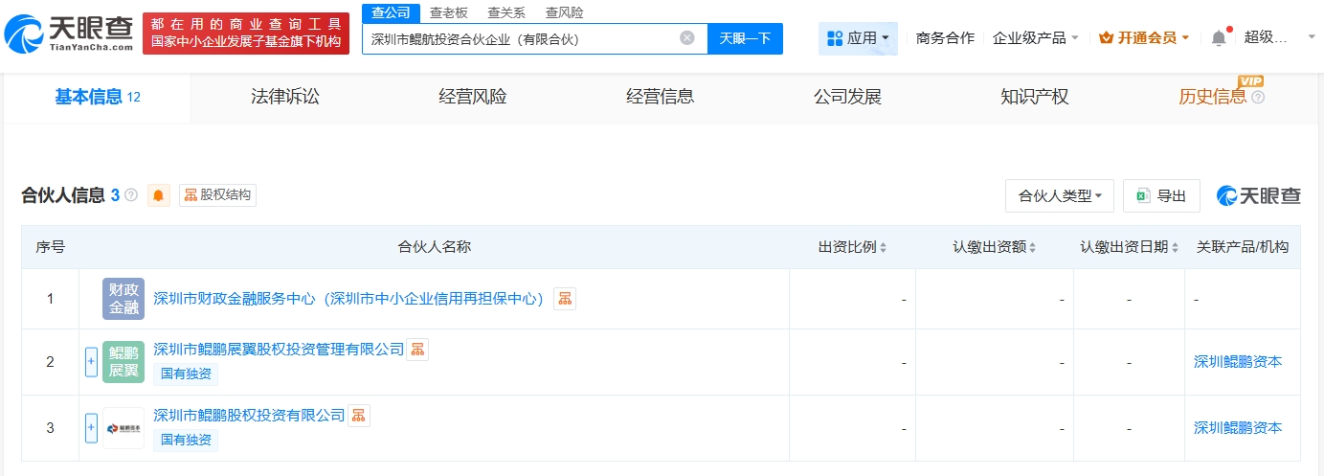1324x476 pixels.
Task: Click into the company search input field
Action: (x=522, y=39)
